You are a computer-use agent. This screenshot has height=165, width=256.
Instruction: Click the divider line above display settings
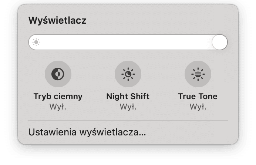128,120
